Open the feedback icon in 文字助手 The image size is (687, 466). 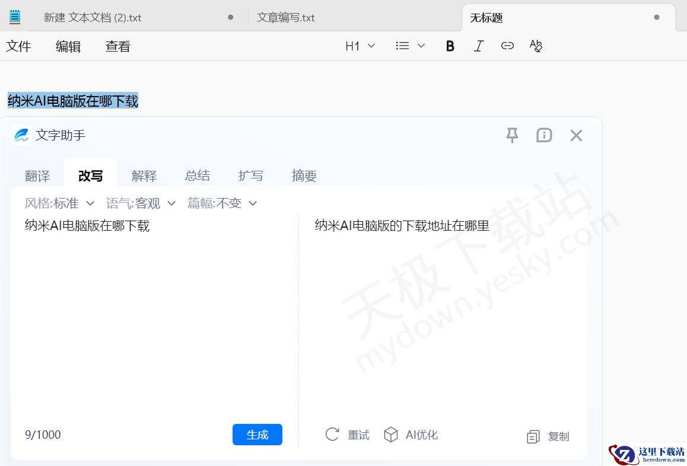pyautogui.click(x=544, y=135)
